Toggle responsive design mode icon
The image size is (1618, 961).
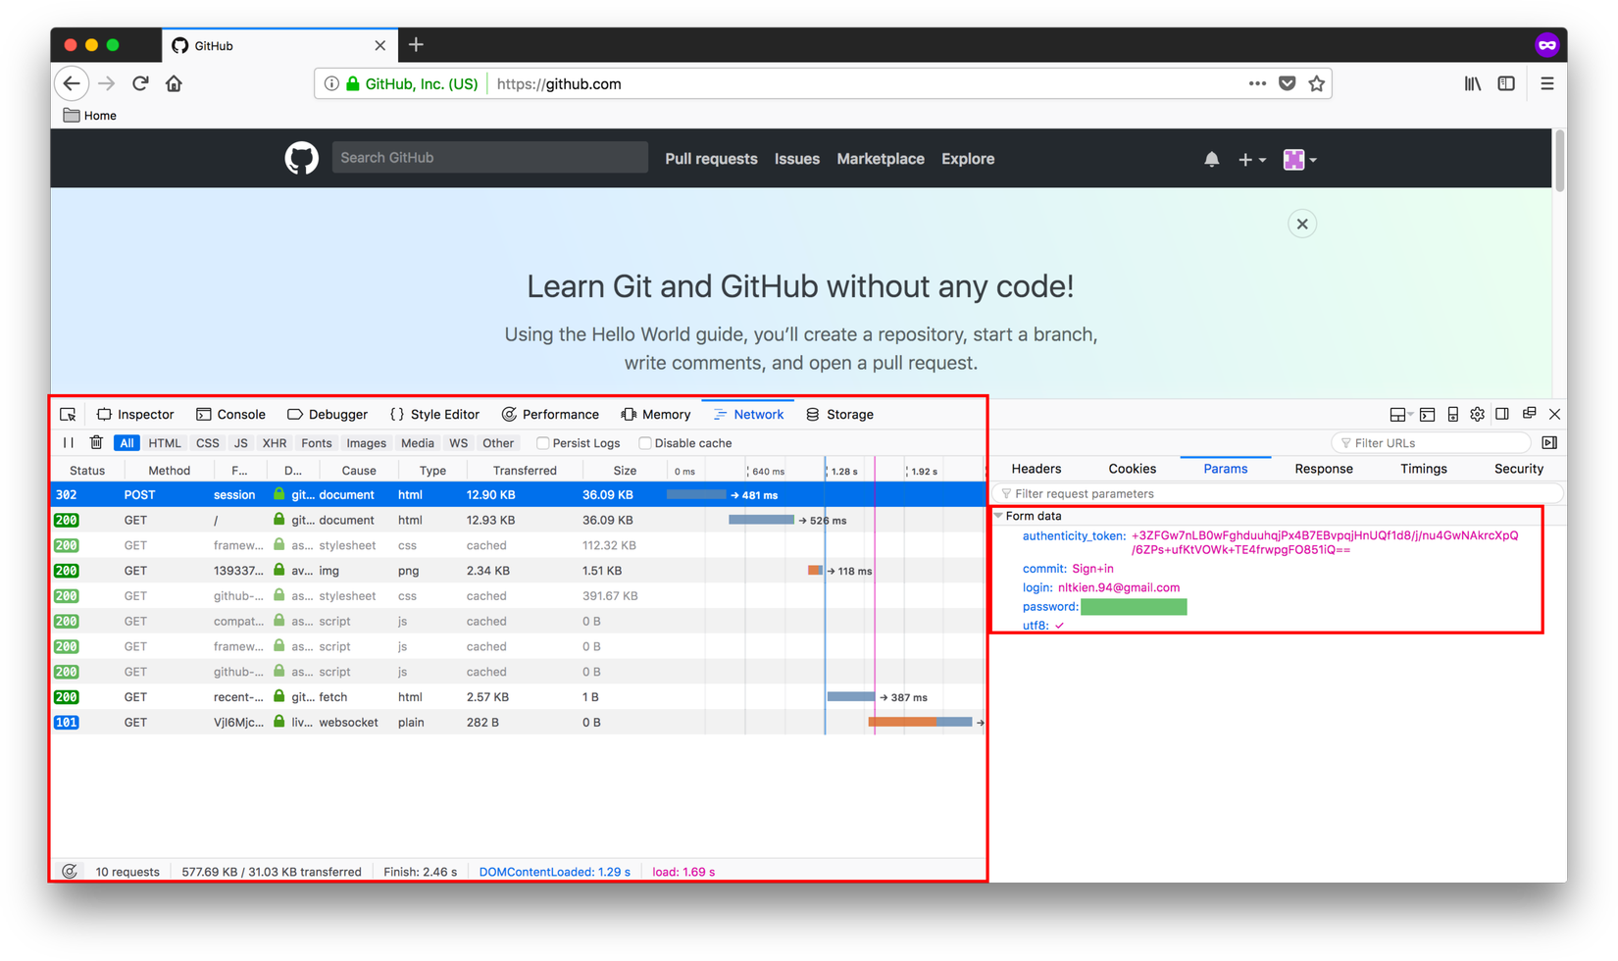click(x=1452, y=414)
